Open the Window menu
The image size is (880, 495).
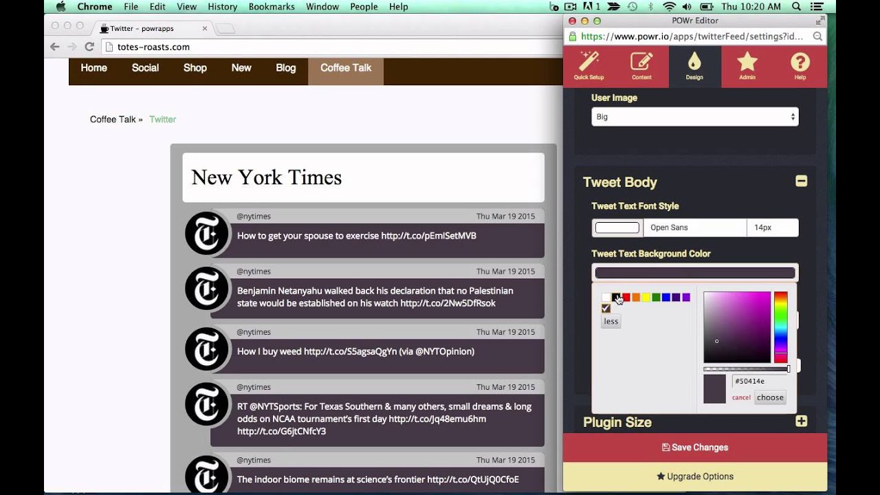[322, 7]
